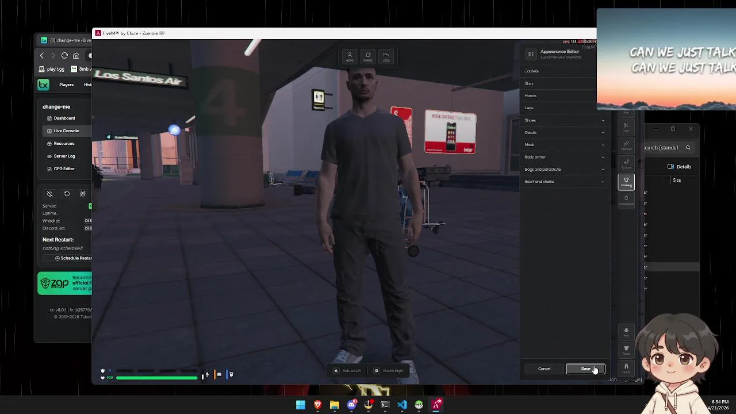This screenshot has height=414, width=736.
Task: Click the ZAP Hosting banner
Action: (x=64, y=283)
